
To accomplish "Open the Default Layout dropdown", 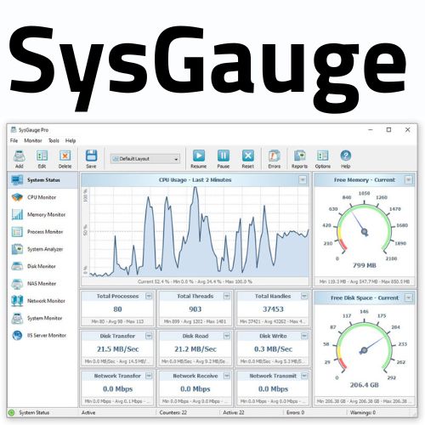I will (145, 159).
